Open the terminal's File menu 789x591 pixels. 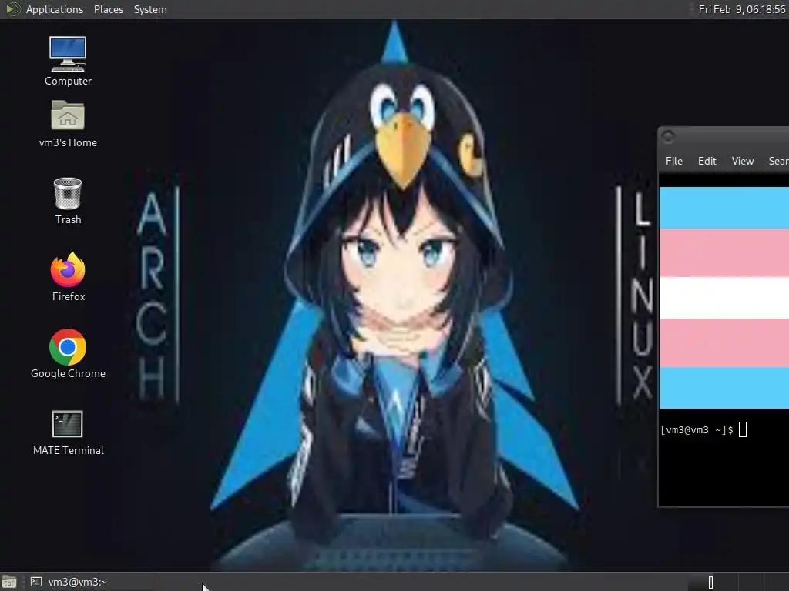pyautogui.click(x=673, y=161)
